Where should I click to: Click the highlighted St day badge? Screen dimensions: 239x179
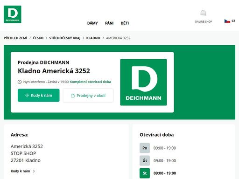click(145, 173)
